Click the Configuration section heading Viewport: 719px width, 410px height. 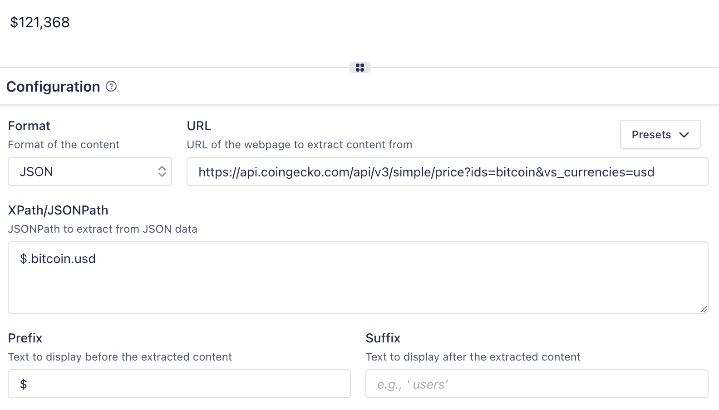click(x=53, y=87)
